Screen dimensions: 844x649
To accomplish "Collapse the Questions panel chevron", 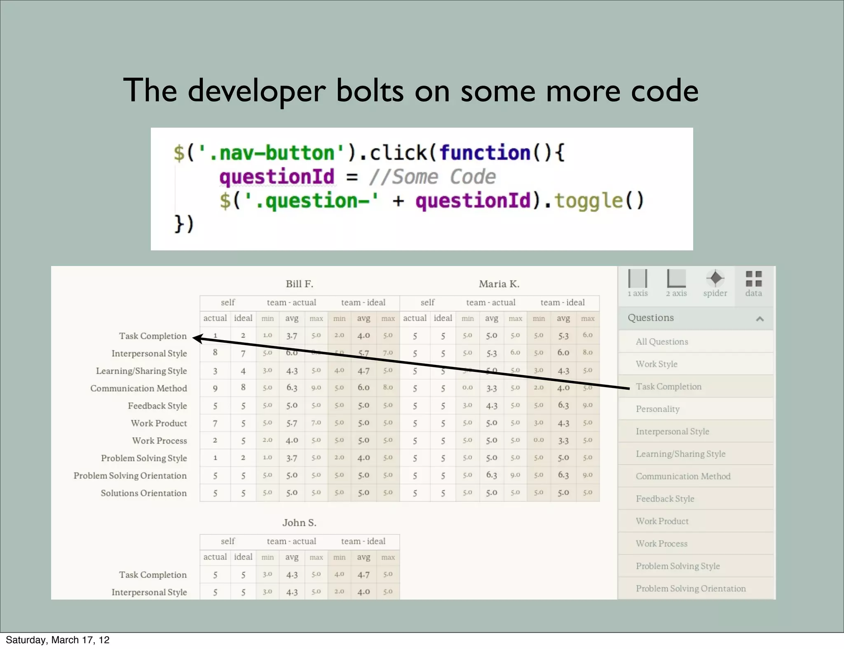I will (x=760, y=318).
